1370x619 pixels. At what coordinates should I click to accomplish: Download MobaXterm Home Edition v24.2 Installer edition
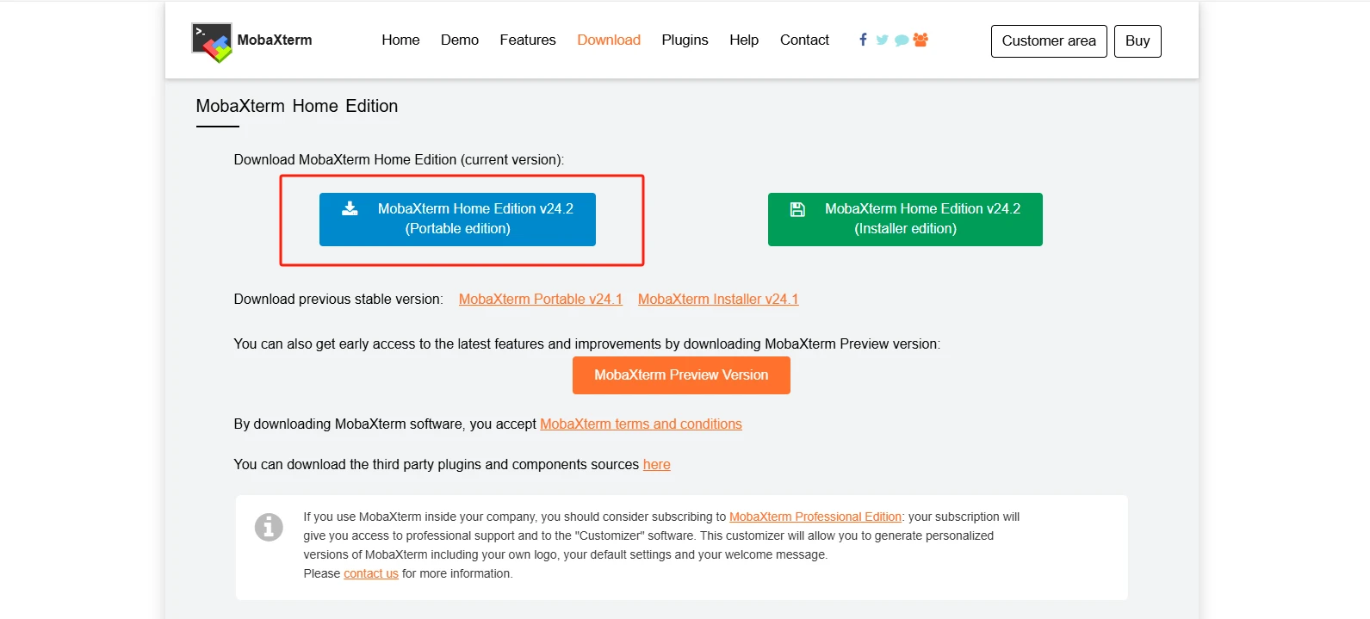(905, 220)
